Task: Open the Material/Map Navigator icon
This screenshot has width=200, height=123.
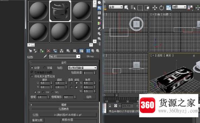Action: coord(99,43)
